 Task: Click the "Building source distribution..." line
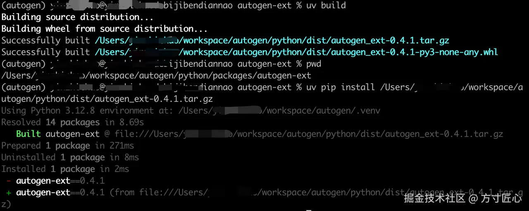[77, 17]
